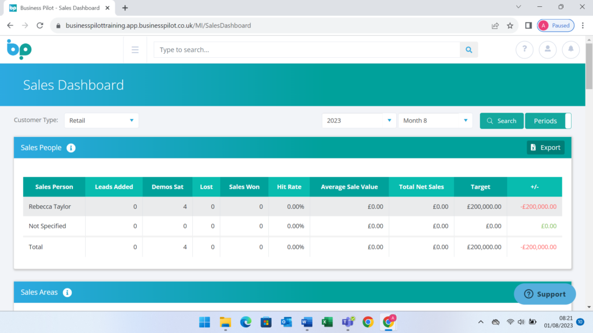Open Customer Type Retail dropdown
Viewport: 593px width, 333px height.
click(101, 120)
